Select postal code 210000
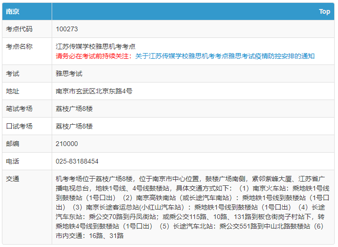This screenshot has width=338, height=247. pyautogui.click(x=67, y=144)
